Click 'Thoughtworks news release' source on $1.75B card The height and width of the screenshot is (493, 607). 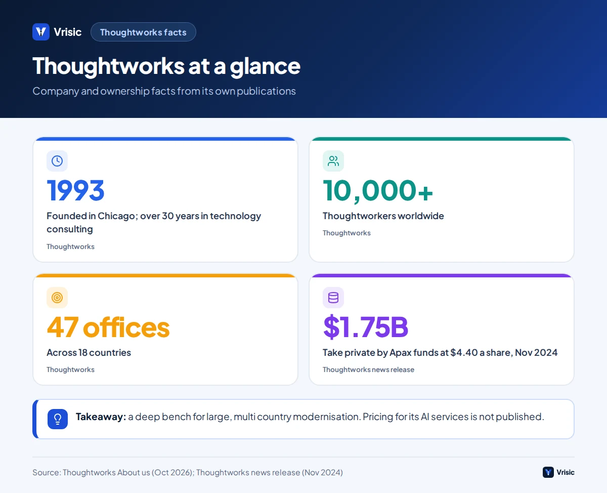(x=368, y=370)
